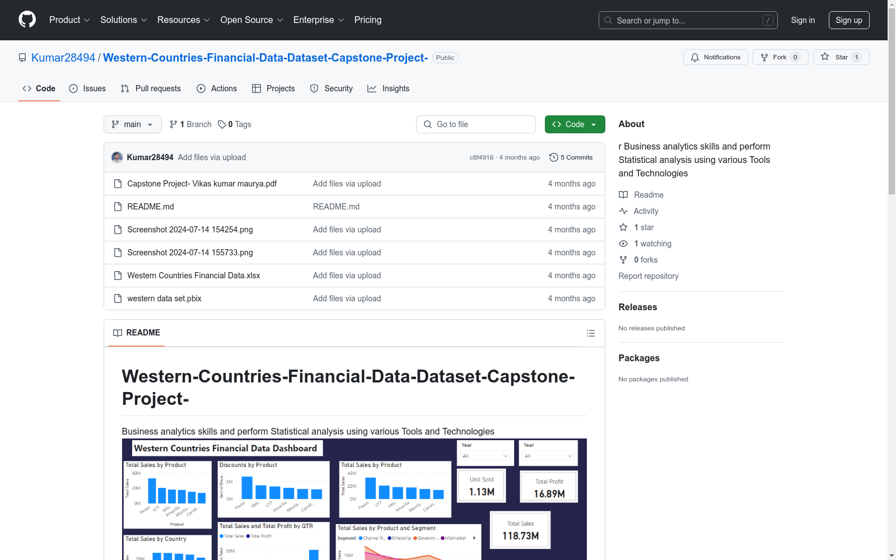The width and height of the screenshot is (896, 560).
Task: Click the star icon beside 1 star
Action: (623, 227)
